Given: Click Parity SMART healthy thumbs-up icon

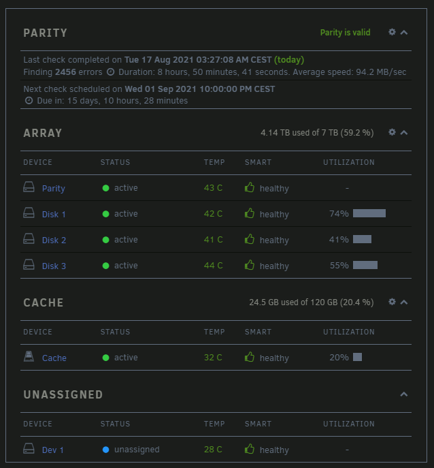Looking at the screenshot, I should [250, 187].
